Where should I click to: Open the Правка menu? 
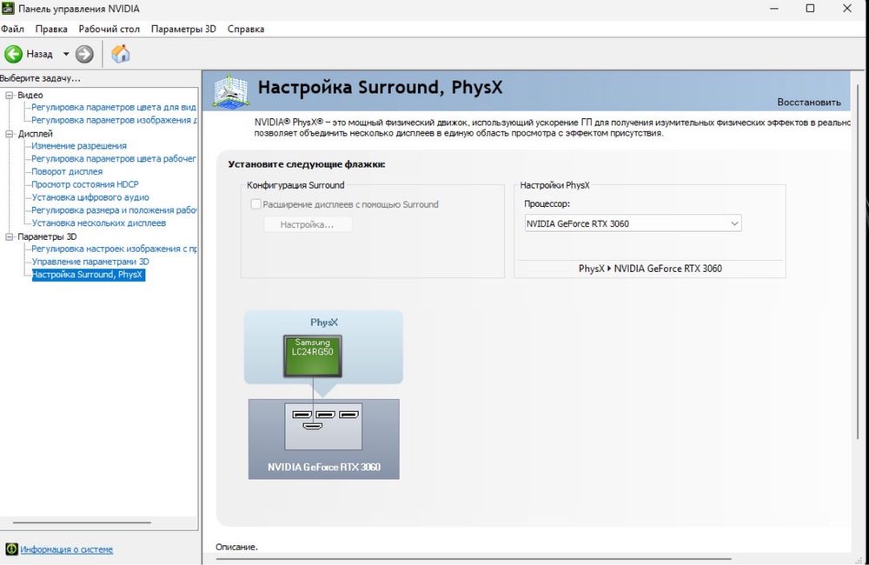coord(51,29)
